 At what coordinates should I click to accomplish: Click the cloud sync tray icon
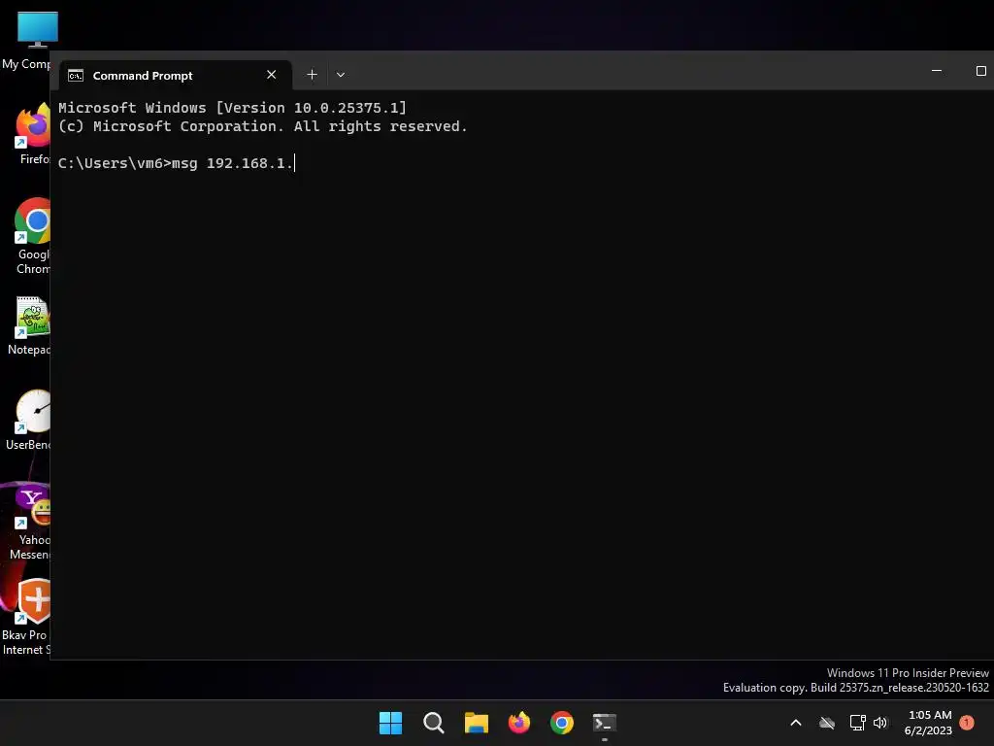[x=827, y=723]
